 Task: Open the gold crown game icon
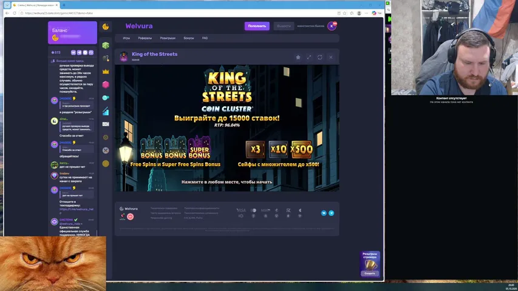(x=106, y=72)
